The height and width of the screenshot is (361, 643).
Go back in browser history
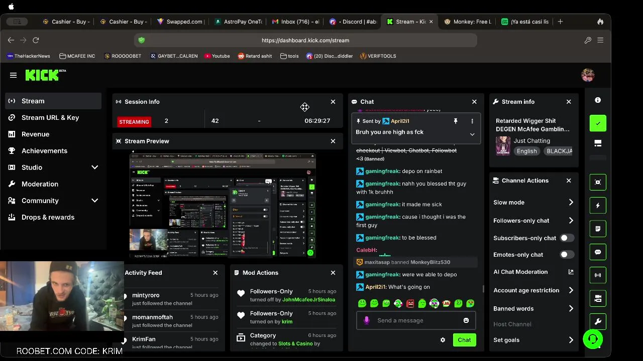point(11,40)
